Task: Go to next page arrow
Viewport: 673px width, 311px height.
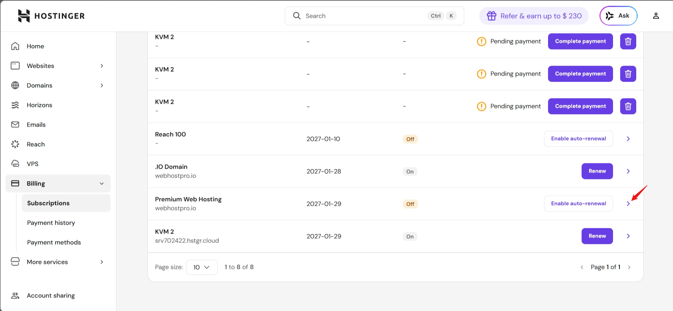Action: (629, 267)
